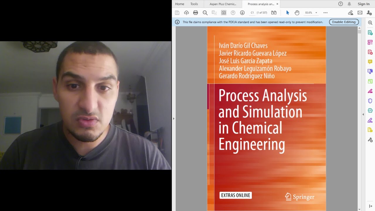375x211 pixels.
Task: Click scrollbar down arrow of document
Action: (x=359, y=209)
